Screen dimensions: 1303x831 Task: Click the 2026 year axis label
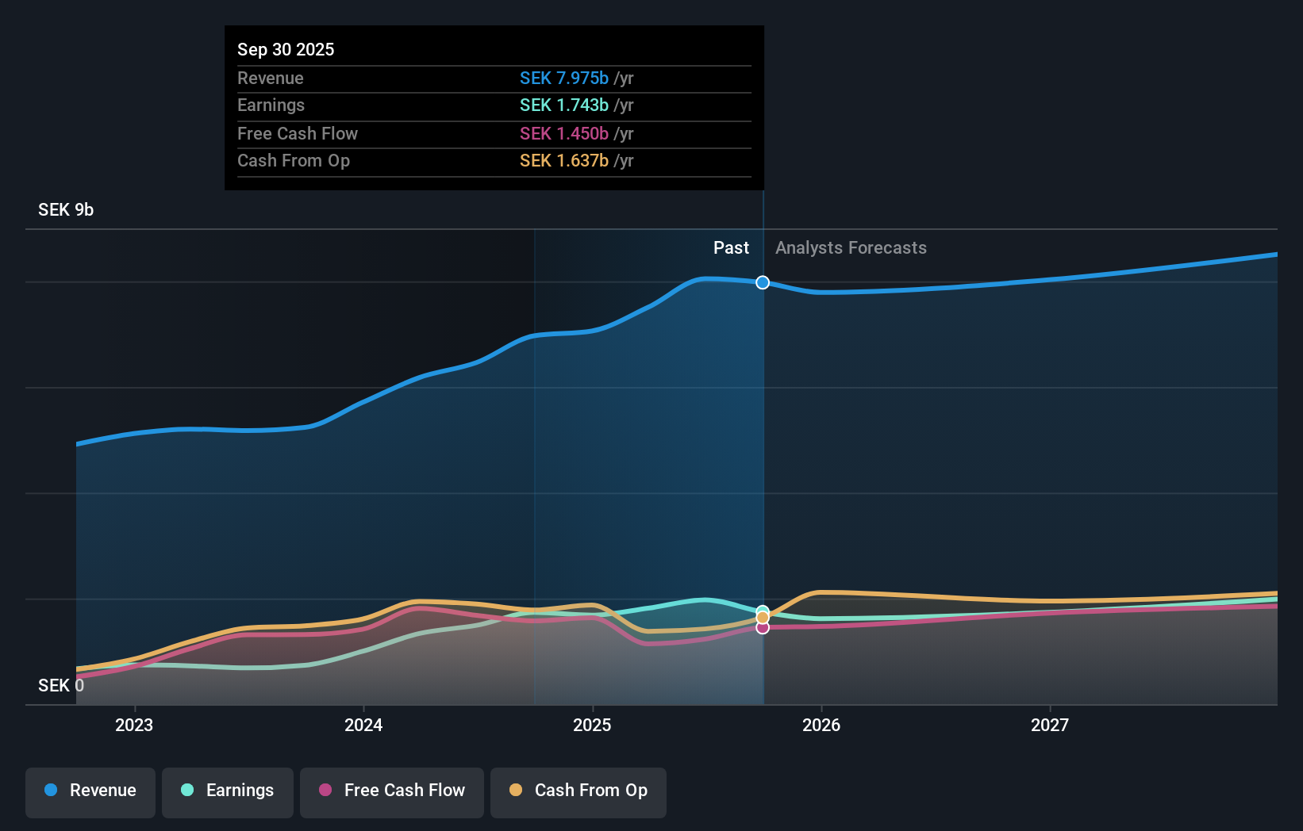[x=821, y=725]
